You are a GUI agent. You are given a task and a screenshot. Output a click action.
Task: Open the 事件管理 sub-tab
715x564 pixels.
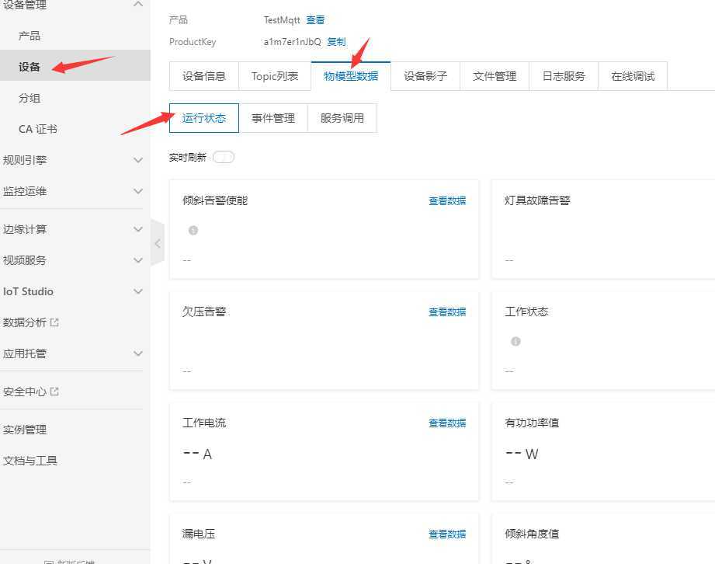click(273, 118)
